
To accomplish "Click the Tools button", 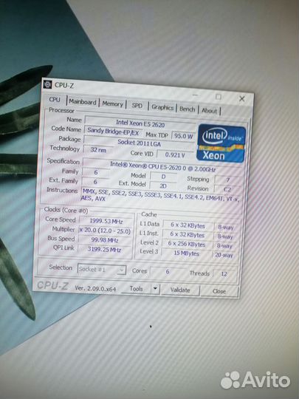I will 137,289.
